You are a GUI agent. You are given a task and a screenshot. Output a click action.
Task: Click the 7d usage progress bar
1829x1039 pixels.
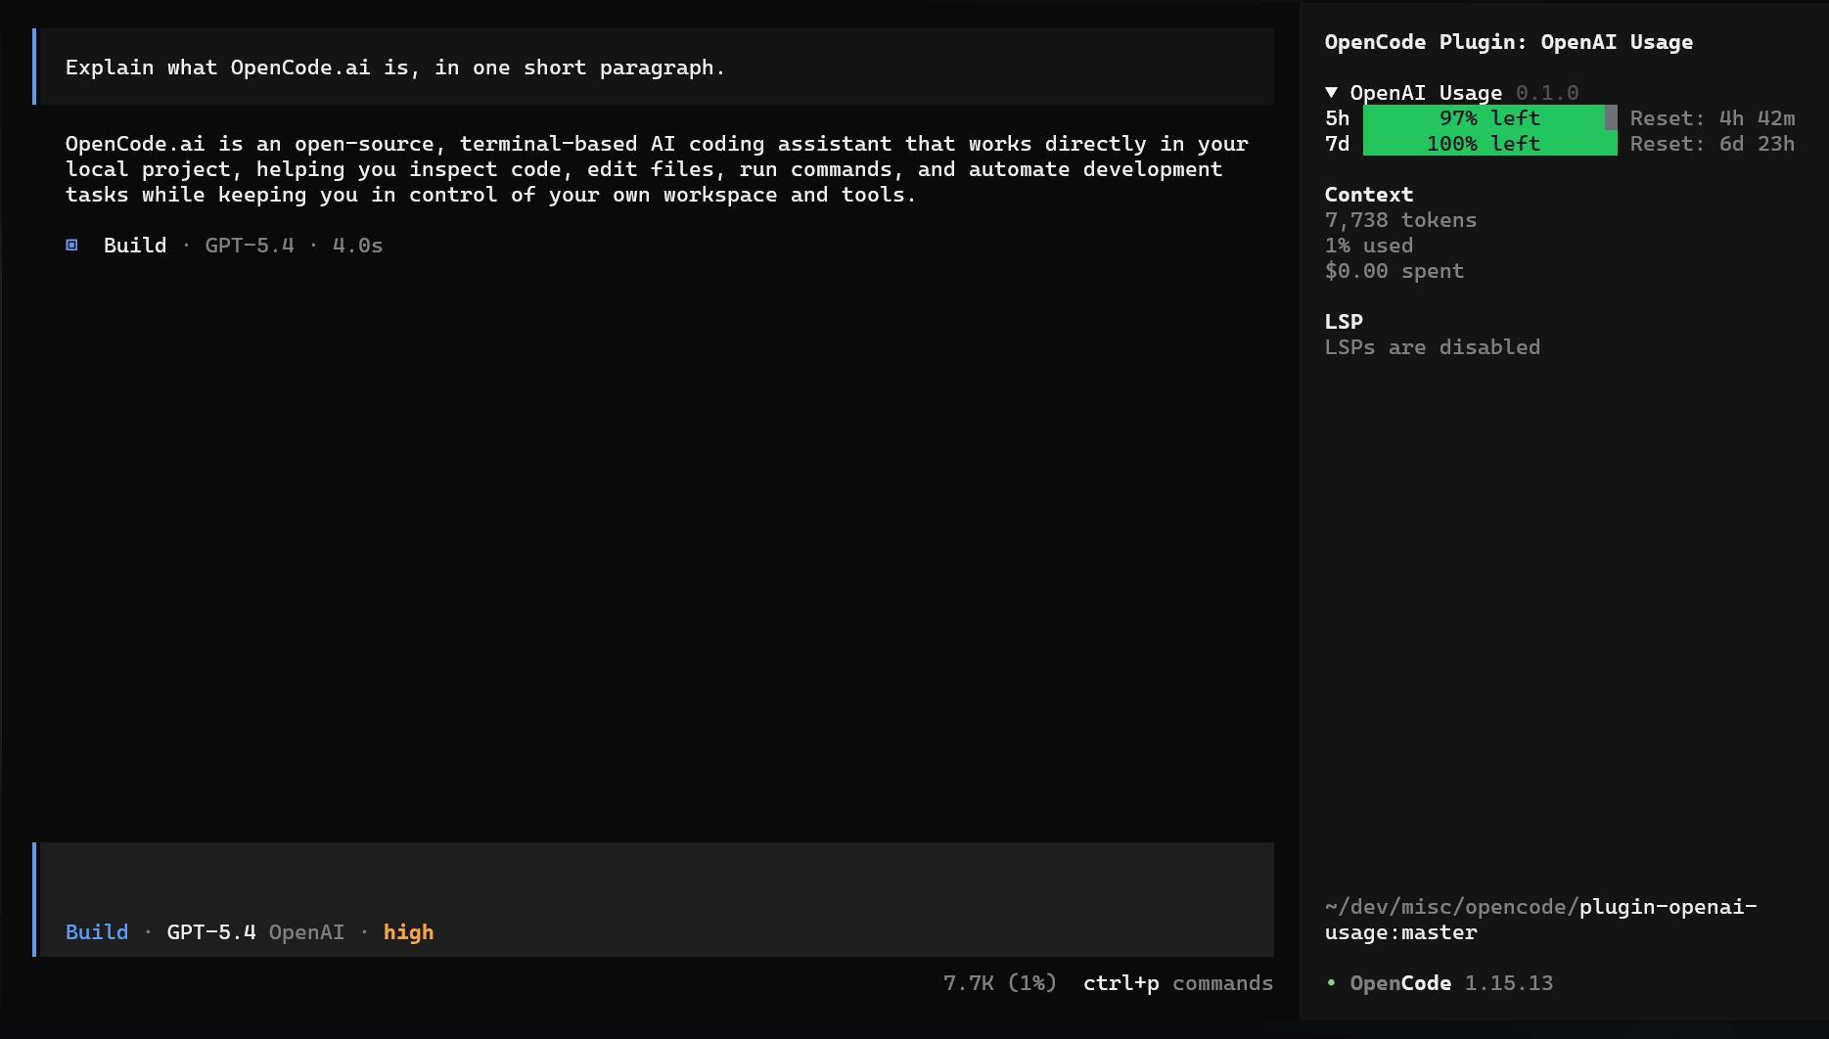tap(1489, 143)
